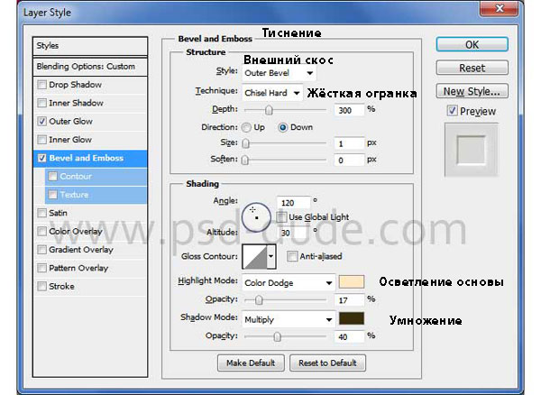
Task: Click the Shadow Opacity slider handle
Action: [x=277, y=336]
